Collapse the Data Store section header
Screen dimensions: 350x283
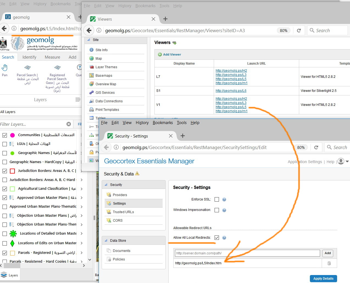106,240
